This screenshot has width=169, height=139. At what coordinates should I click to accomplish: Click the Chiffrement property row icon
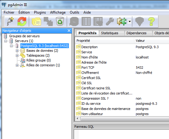point(79,73)
